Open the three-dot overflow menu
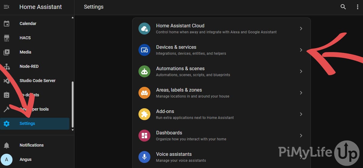 pos(357,7)
